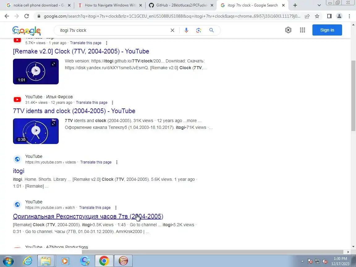Open more options for Илья Фирсов result
The height and width of the screenshot is (267, 356).
point(112,103)
